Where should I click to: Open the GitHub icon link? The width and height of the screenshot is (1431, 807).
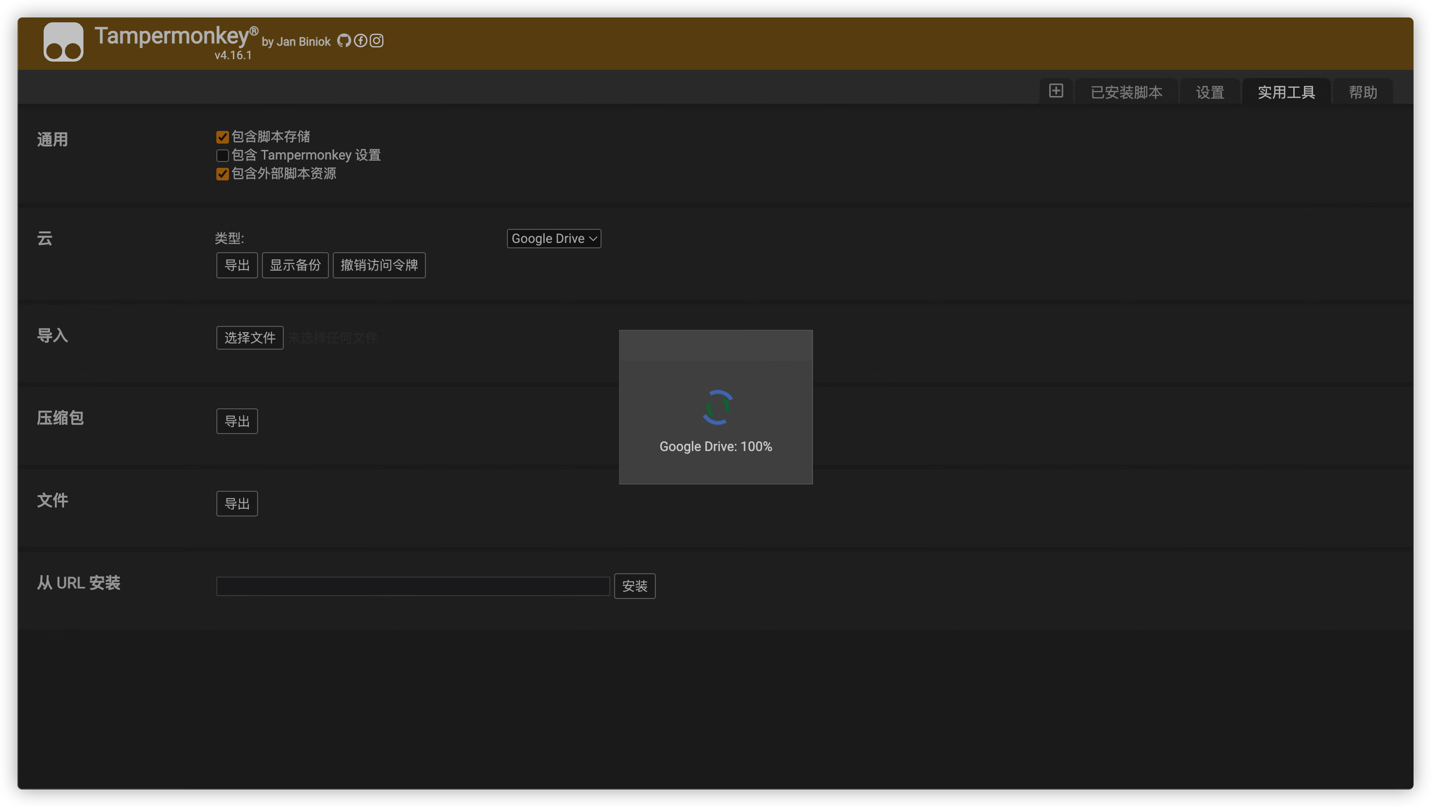(344, 41)
